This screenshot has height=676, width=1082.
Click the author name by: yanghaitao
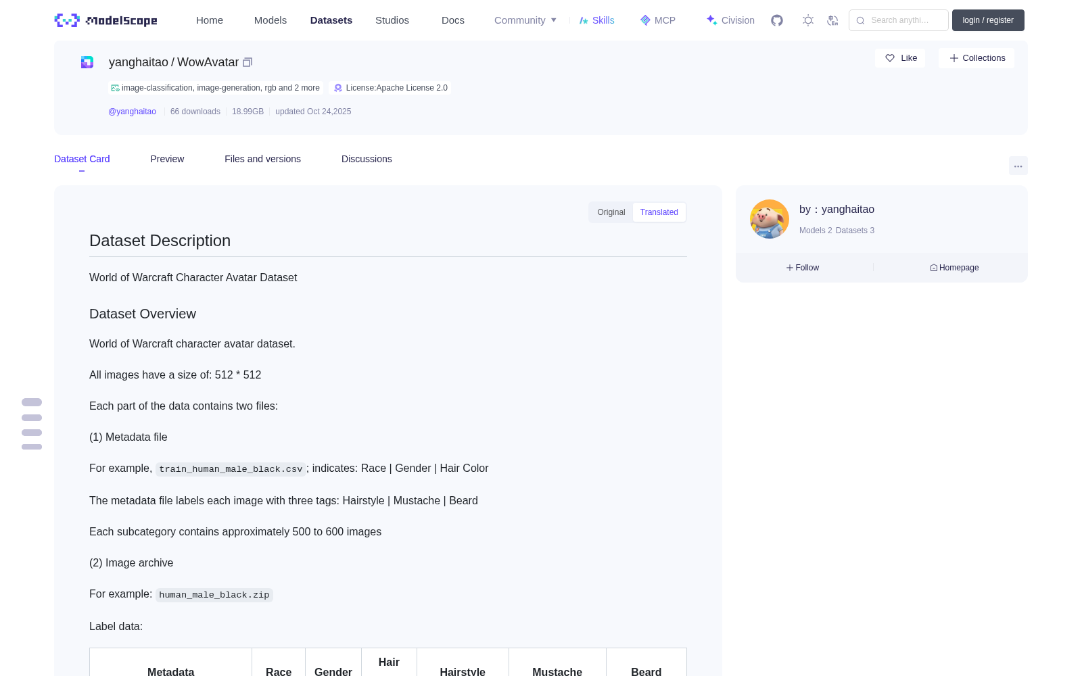[837, 210]
